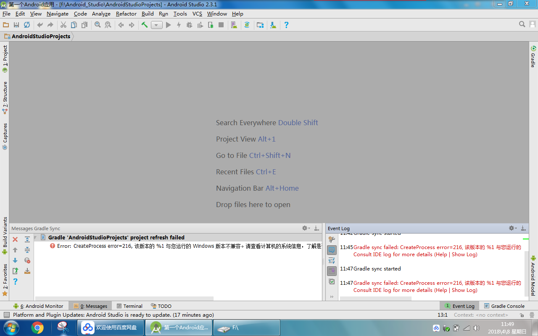Toggle the hide warnings filter in Messages
This screenshot has height=336, width=538.
27,260
